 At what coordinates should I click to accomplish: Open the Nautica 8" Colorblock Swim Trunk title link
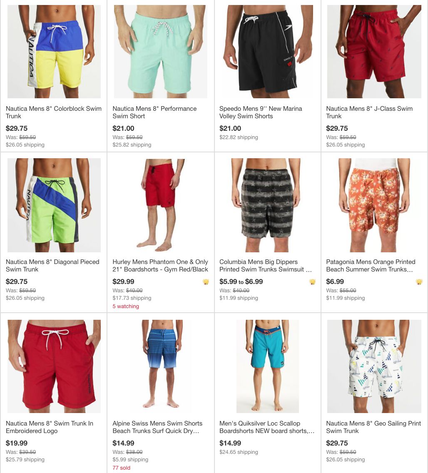click(54, 112)
